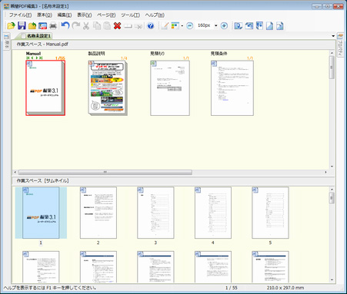The image size is (347, 294).
Task: Click the blue arrow page toolbar icon
Action: point(259,25)
